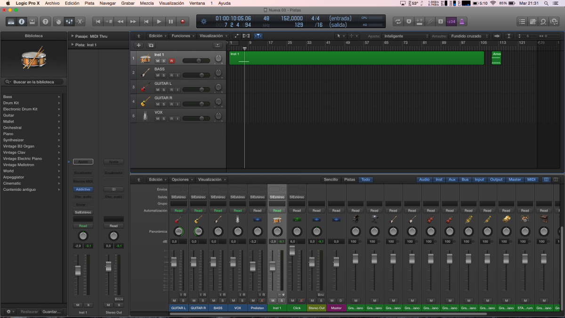Image resolution: width=565 pixels, height=318 pixels.
Task: Toggle the Cycle loop mode button
Action: pyautogui.click(x=398, y=21)
